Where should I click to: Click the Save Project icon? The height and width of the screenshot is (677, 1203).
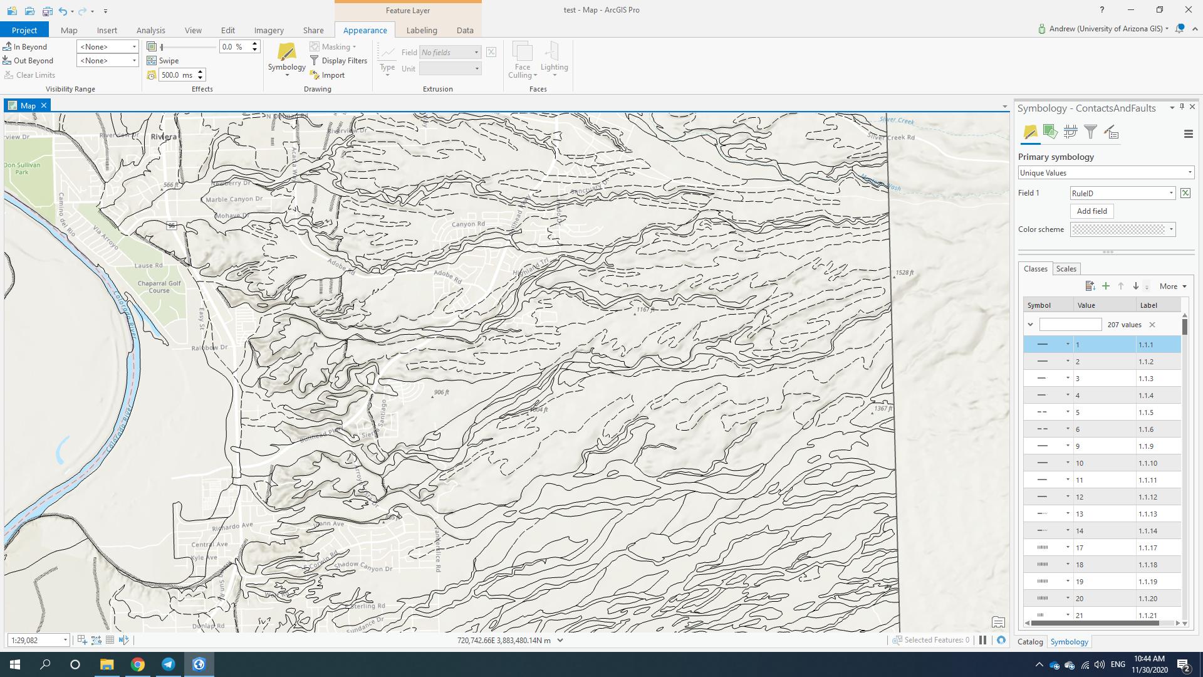(47, 11)
